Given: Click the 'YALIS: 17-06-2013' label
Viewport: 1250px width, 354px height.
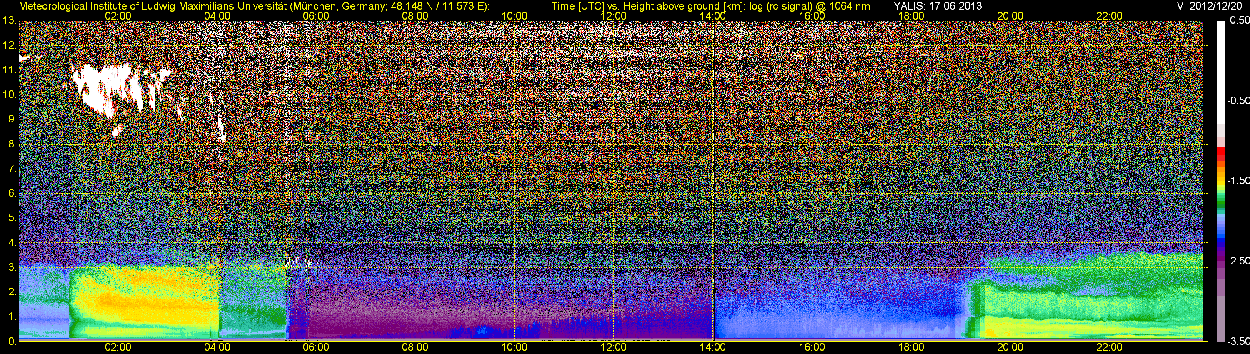Looking at the screenshot, I should (937, 6).
